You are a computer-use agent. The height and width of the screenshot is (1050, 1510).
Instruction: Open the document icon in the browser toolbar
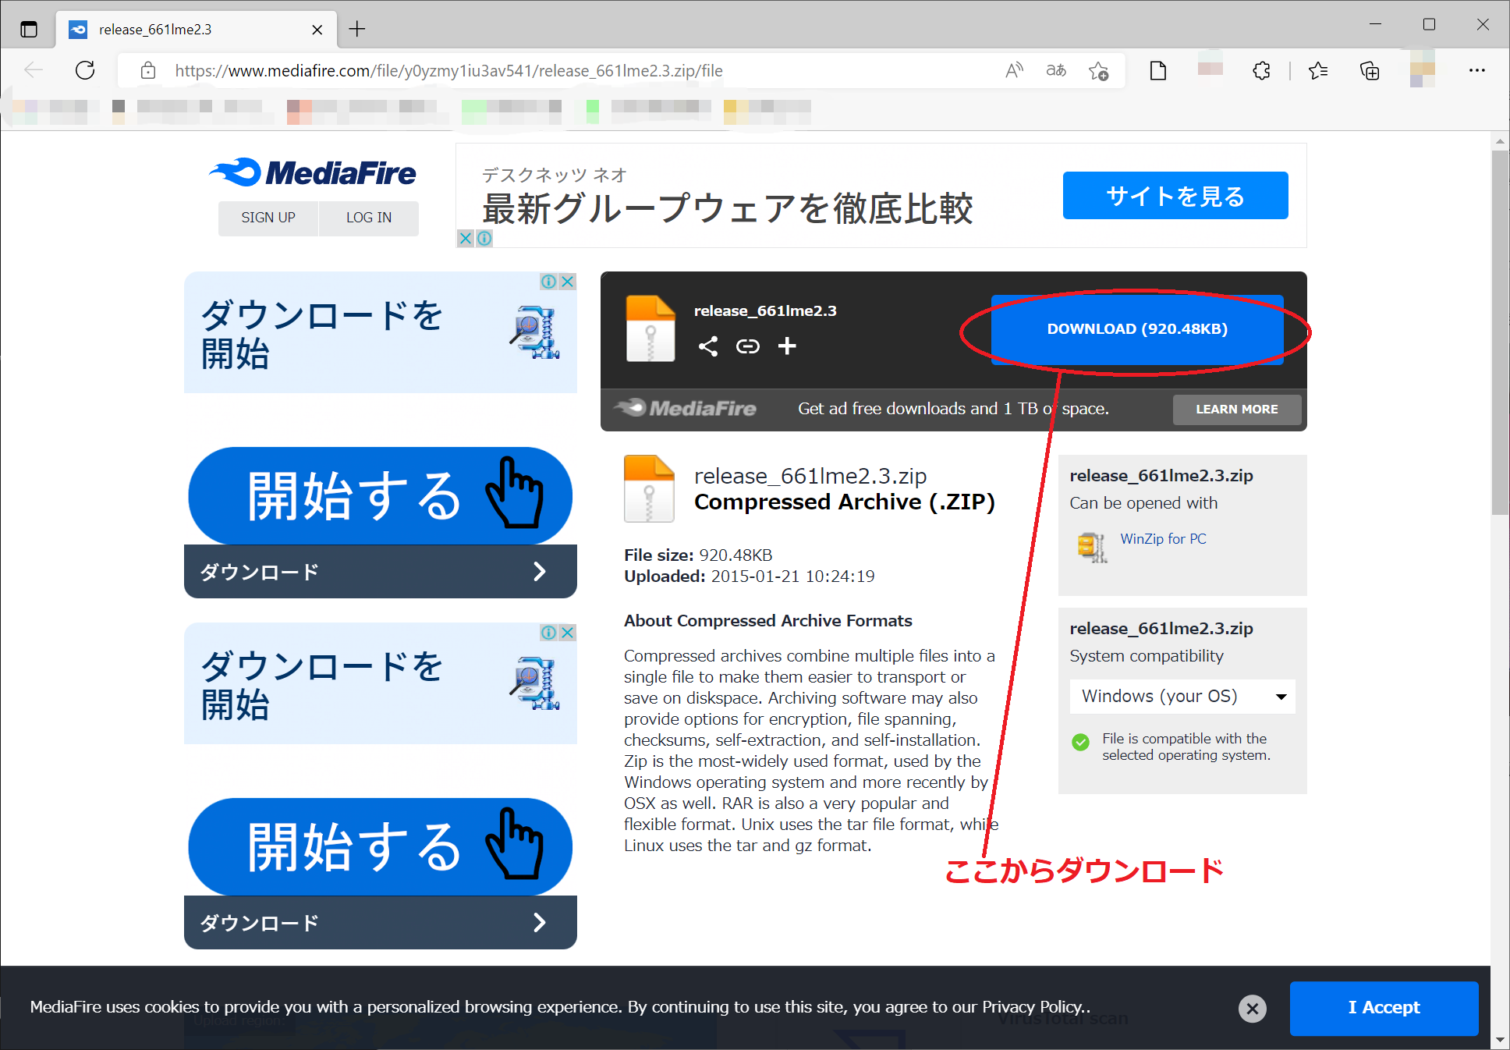(x=1158, y=71)
